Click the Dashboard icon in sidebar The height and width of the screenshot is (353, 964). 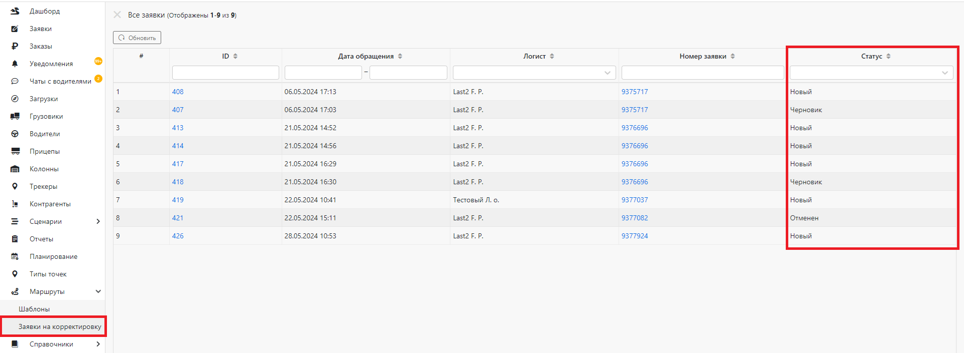click(x=15, y=11)
